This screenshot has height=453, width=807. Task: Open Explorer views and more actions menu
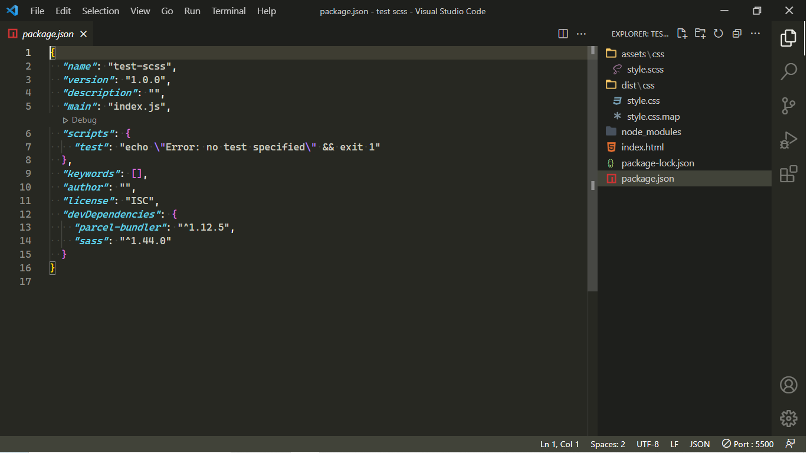(755, 34)
